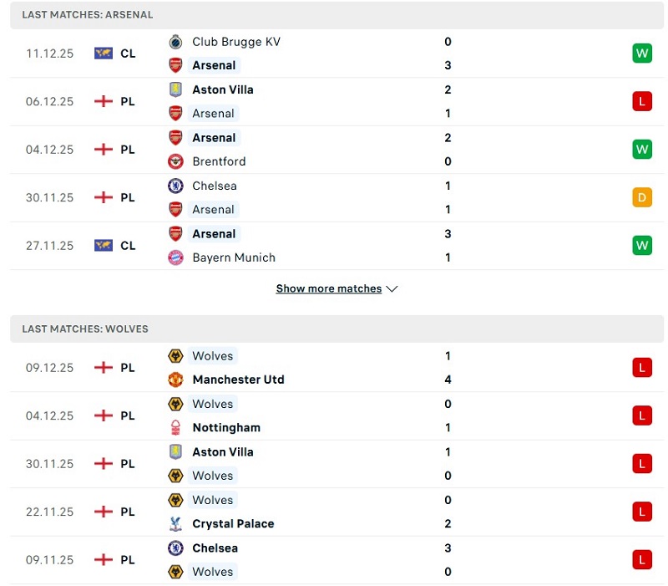Click the Show more matches link
This screenshot has height=586, width=668.
(329, 288)
